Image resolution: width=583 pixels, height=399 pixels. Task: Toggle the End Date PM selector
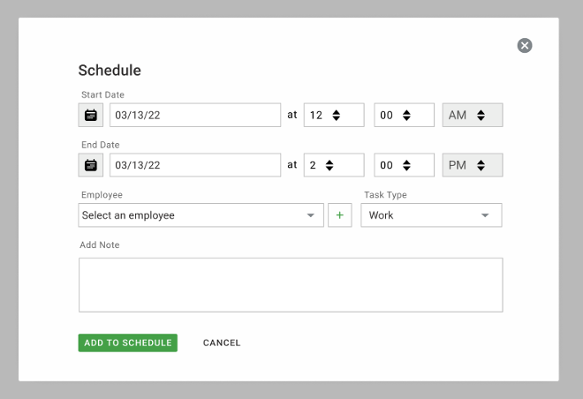pos(473,165)
